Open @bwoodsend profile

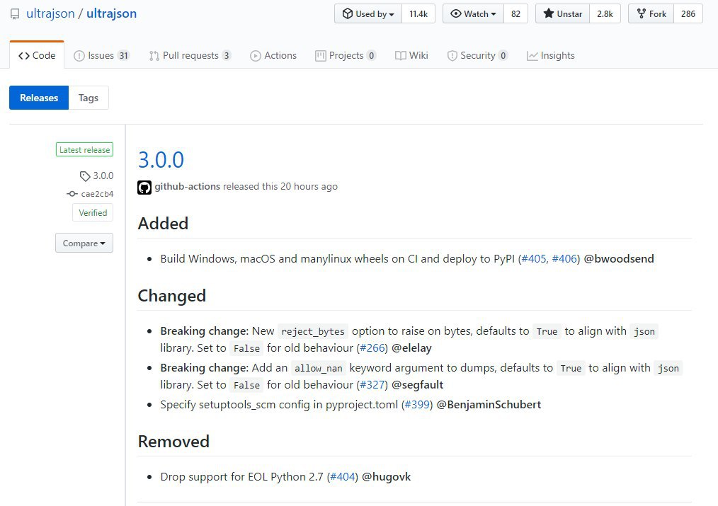point(619,258)
